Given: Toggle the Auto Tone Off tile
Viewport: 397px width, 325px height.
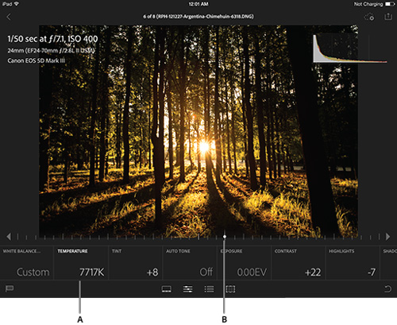Looking at the screenshot, I should pos(190,262).
